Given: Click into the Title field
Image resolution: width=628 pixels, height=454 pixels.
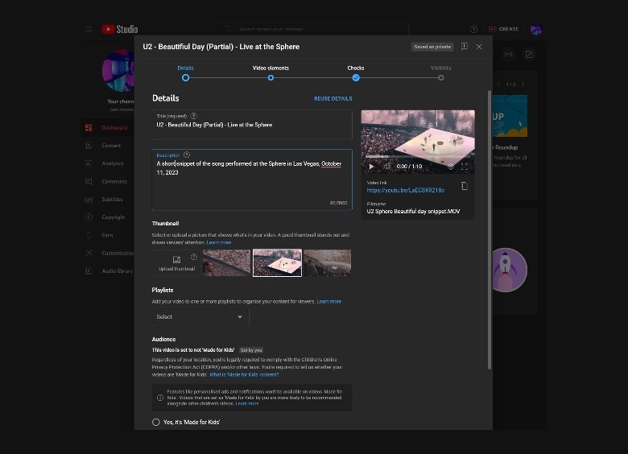Looking at the screenshot, I should point(252,125).
